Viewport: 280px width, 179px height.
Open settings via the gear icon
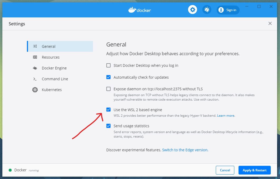[193, 10]
